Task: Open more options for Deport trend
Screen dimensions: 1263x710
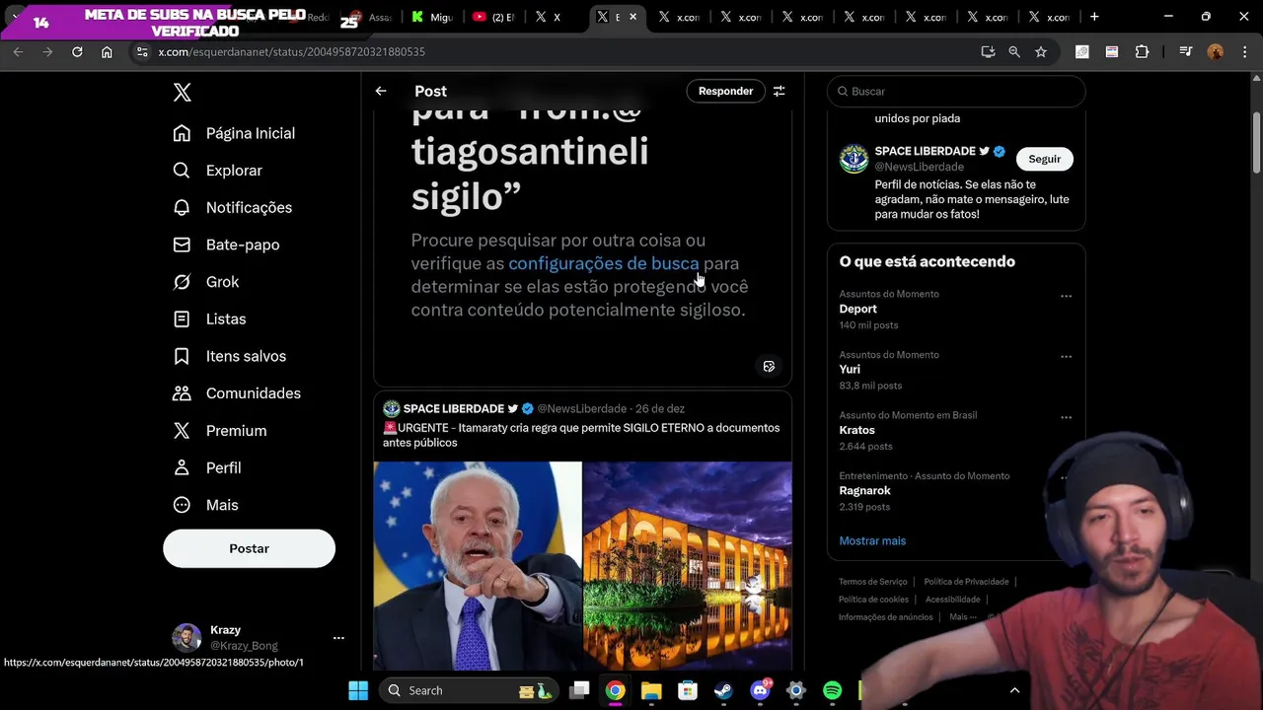Action: click(x=1066, y=296)
